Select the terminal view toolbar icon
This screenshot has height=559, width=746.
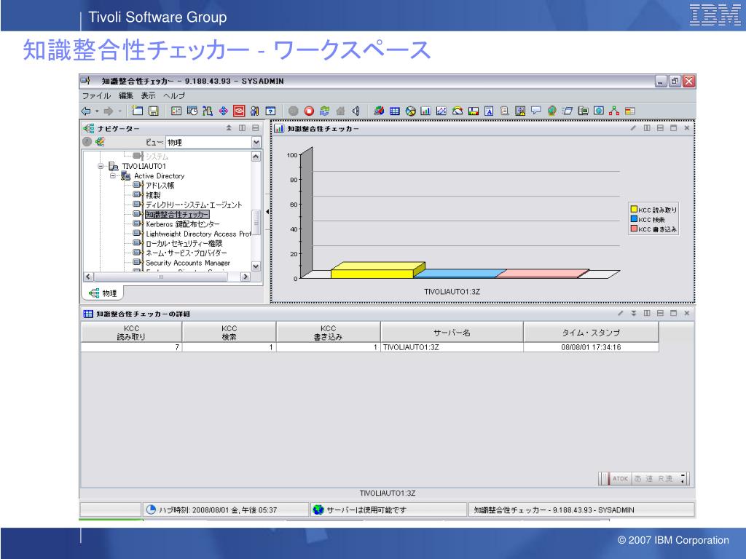click(583, 111)
